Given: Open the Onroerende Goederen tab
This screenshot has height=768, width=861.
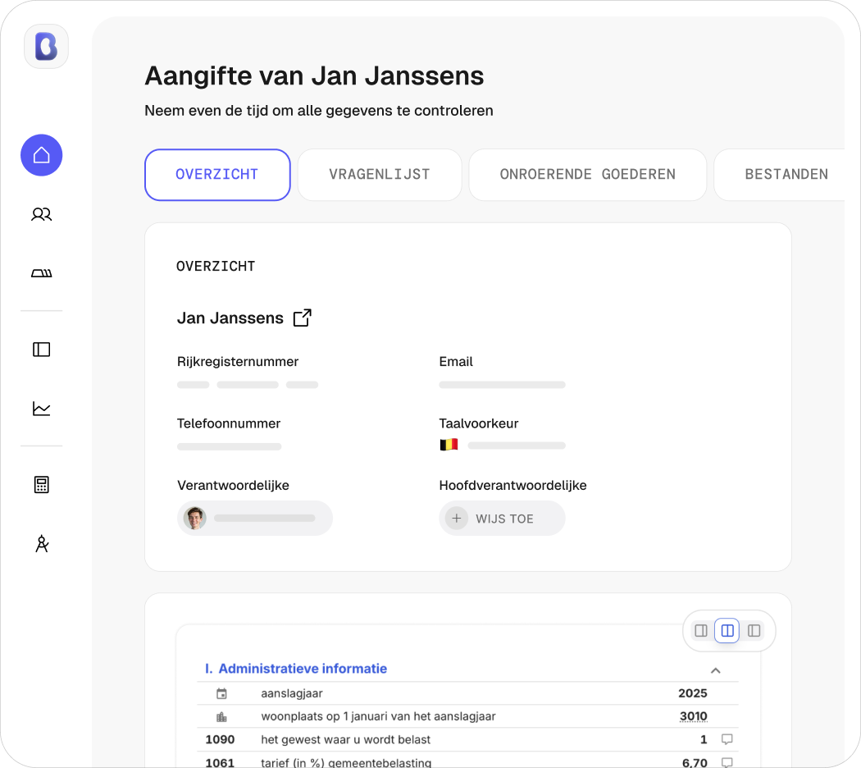Looking at the screenshot, I should pyautogui.click(x=588, y=175).
